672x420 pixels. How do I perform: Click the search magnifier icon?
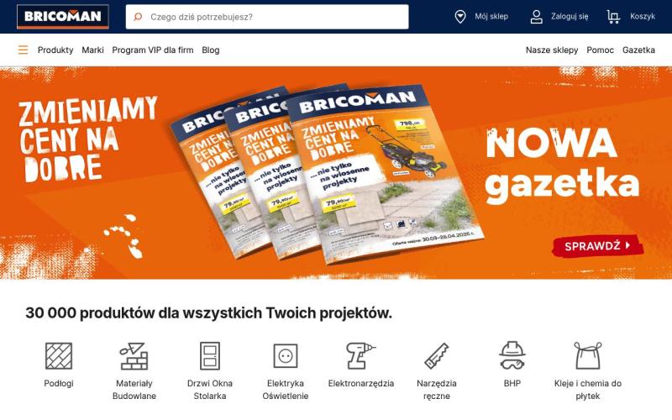138,17
